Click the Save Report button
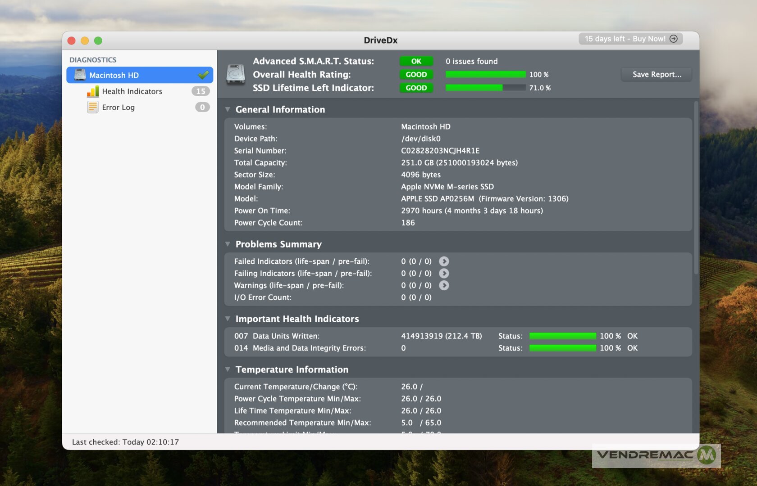The width and height of the screenshot is (757, 486). (657, 75)
